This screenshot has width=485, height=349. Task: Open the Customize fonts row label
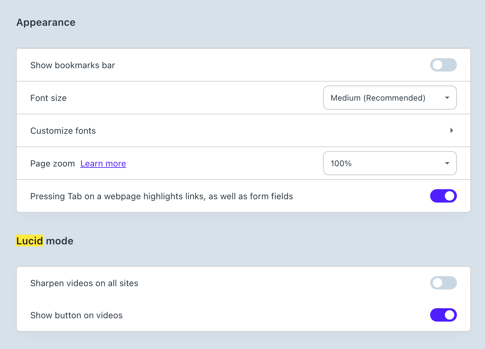(63, 131)
